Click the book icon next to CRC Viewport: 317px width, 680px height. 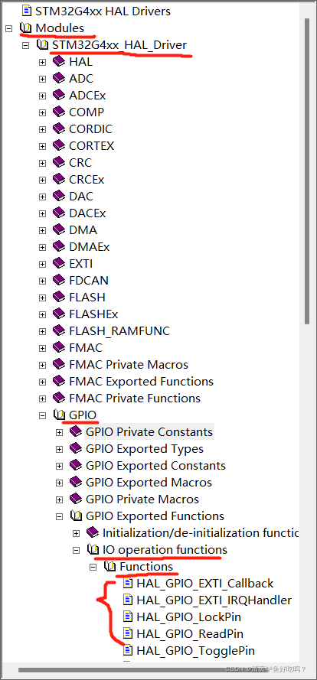click(x=59, y=163)
